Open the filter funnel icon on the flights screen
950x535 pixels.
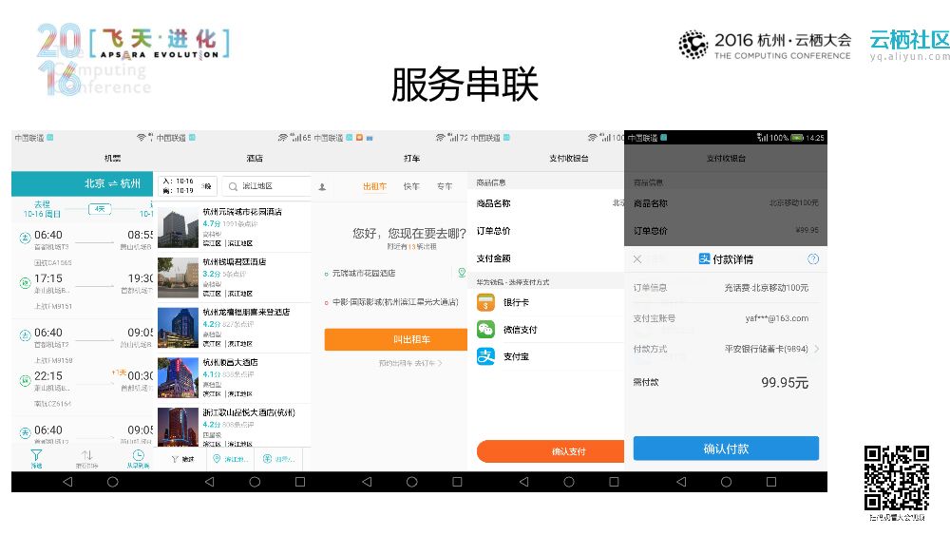click(36, 455)
